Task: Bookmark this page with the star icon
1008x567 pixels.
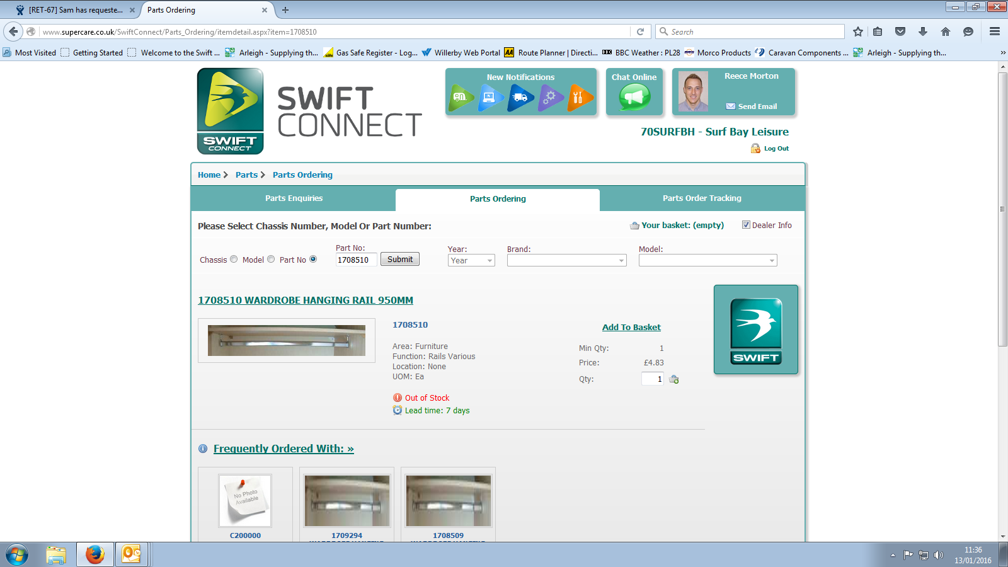Action: click(858, 31)
